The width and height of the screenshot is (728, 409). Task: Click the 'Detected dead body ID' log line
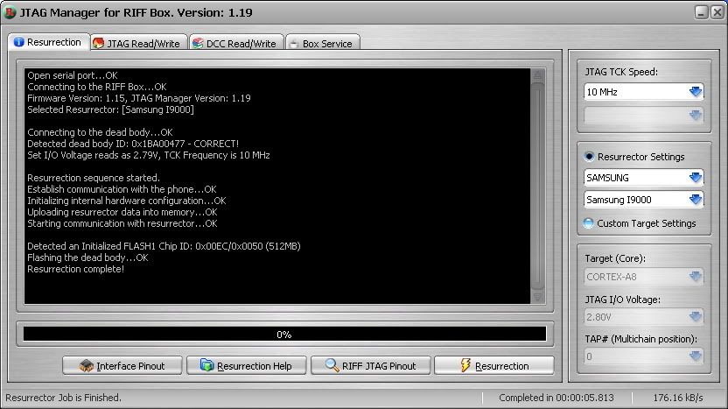tap(133, 144)
